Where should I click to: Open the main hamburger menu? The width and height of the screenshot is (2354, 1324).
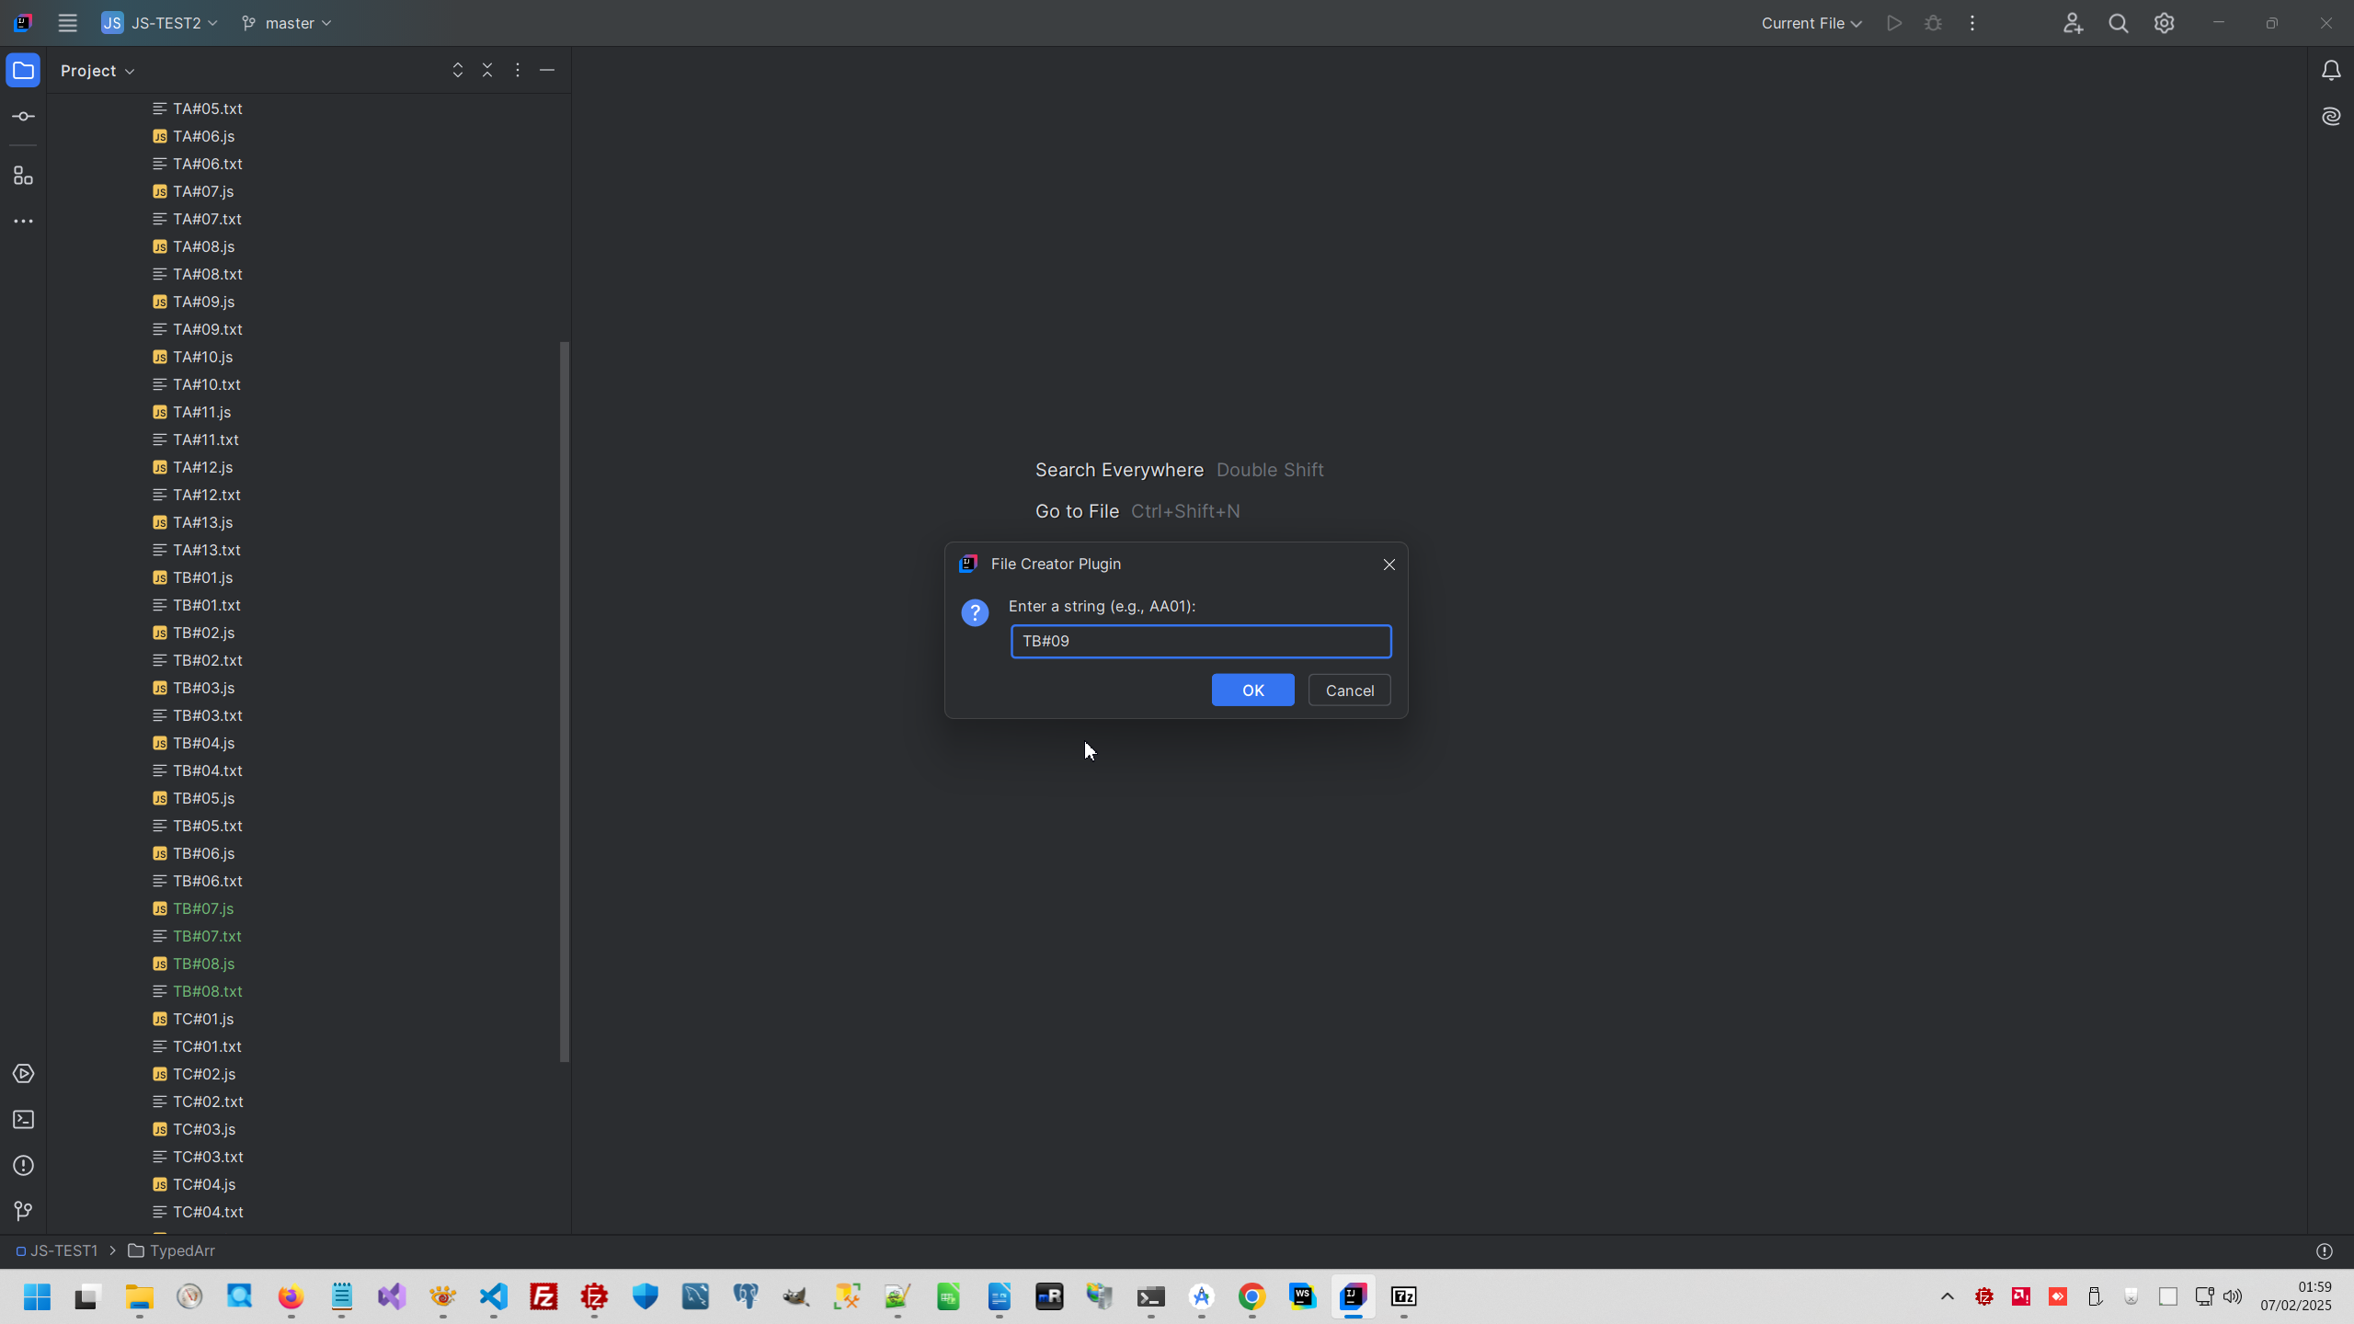coord(67,23)
